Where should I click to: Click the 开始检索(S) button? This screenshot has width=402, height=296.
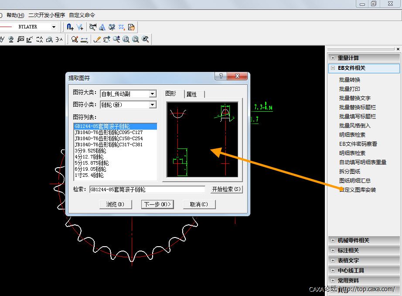tap(225, 189)
